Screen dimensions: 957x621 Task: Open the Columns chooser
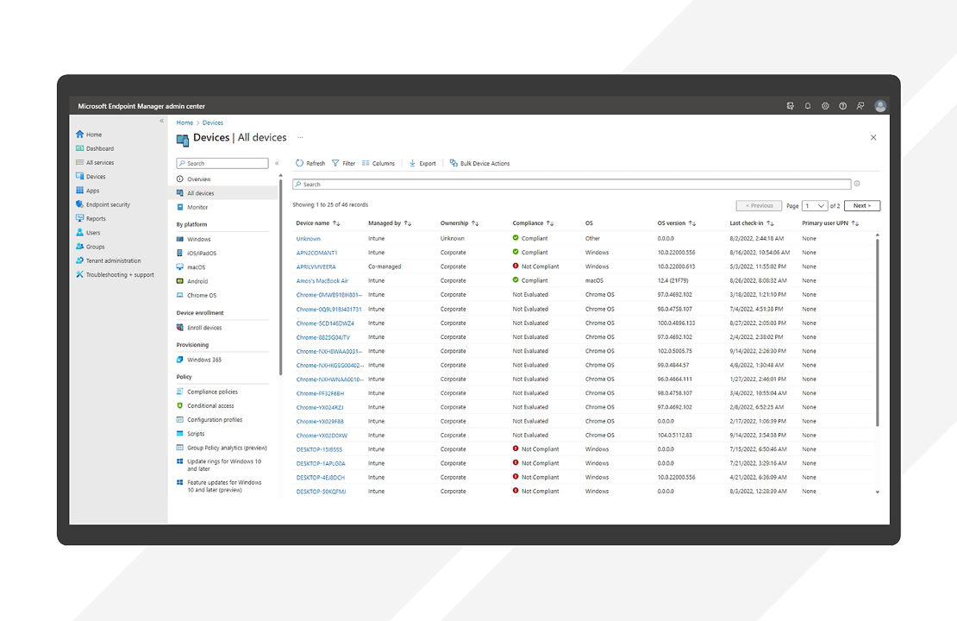[x=378, y=164]
